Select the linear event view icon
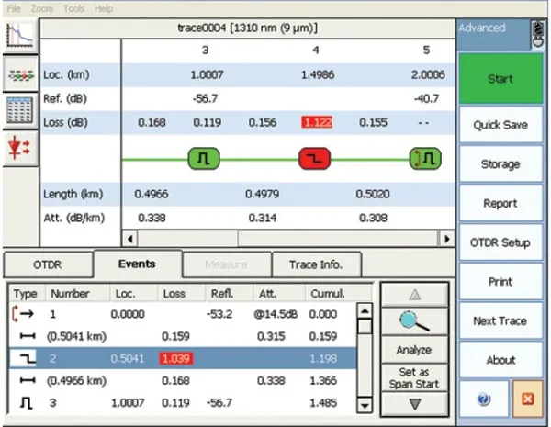This screenshot has width=551, height=427. point(17,75)
